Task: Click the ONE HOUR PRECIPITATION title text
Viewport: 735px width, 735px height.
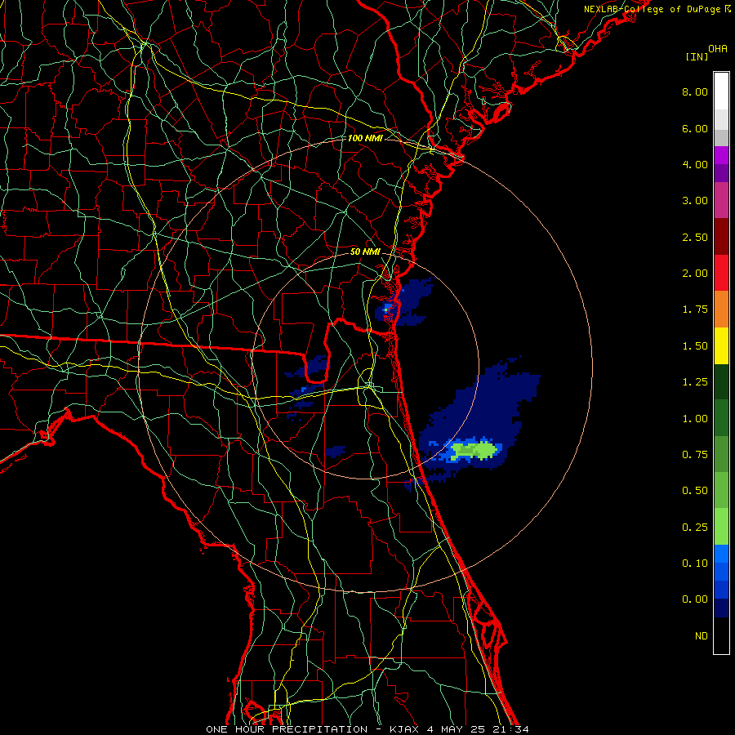Action: pos(287,729)
